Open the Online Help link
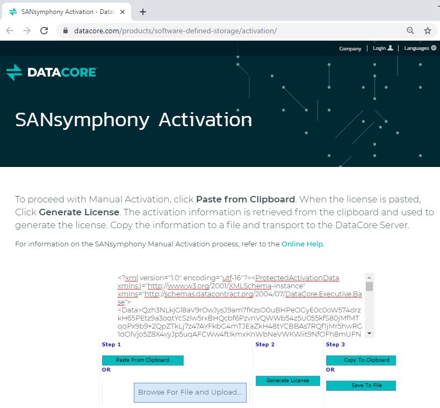 click(x=302, y=244)
